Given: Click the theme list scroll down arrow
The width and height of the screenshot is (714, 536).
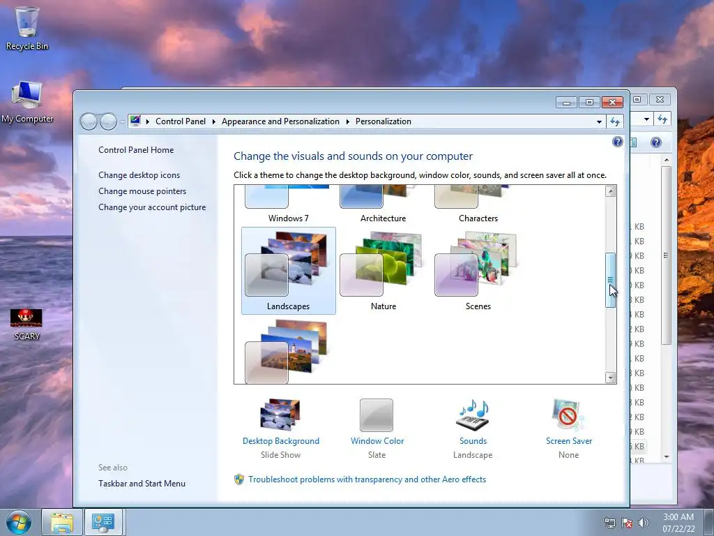Looking at the screenshot, I should tap(610, 378).
